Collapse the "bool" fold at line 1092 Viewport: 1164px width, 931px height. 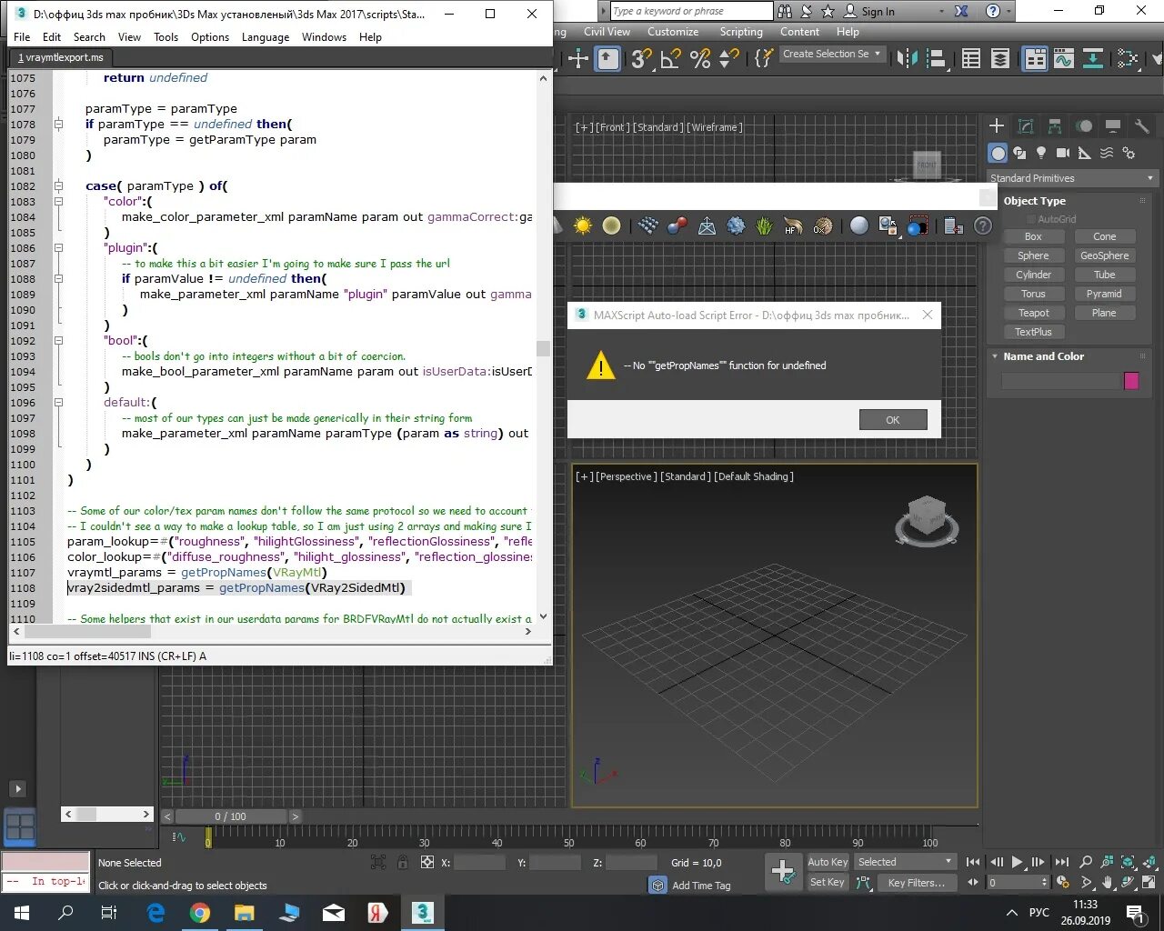(58, 340)
